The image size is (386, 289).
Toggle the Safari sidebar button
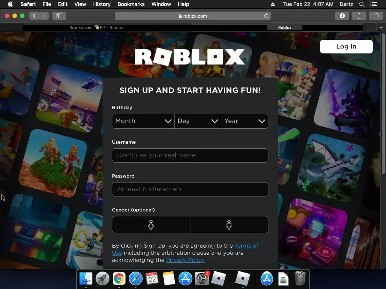tap(59, 16)
